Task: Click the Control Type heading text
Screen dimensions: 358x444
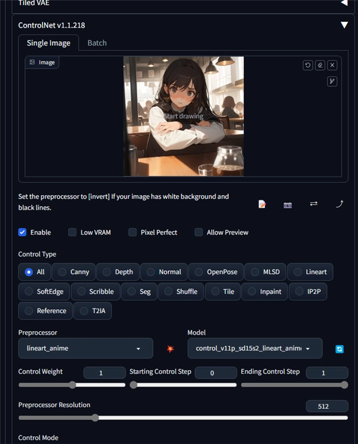Action: [x=37, y=254]
